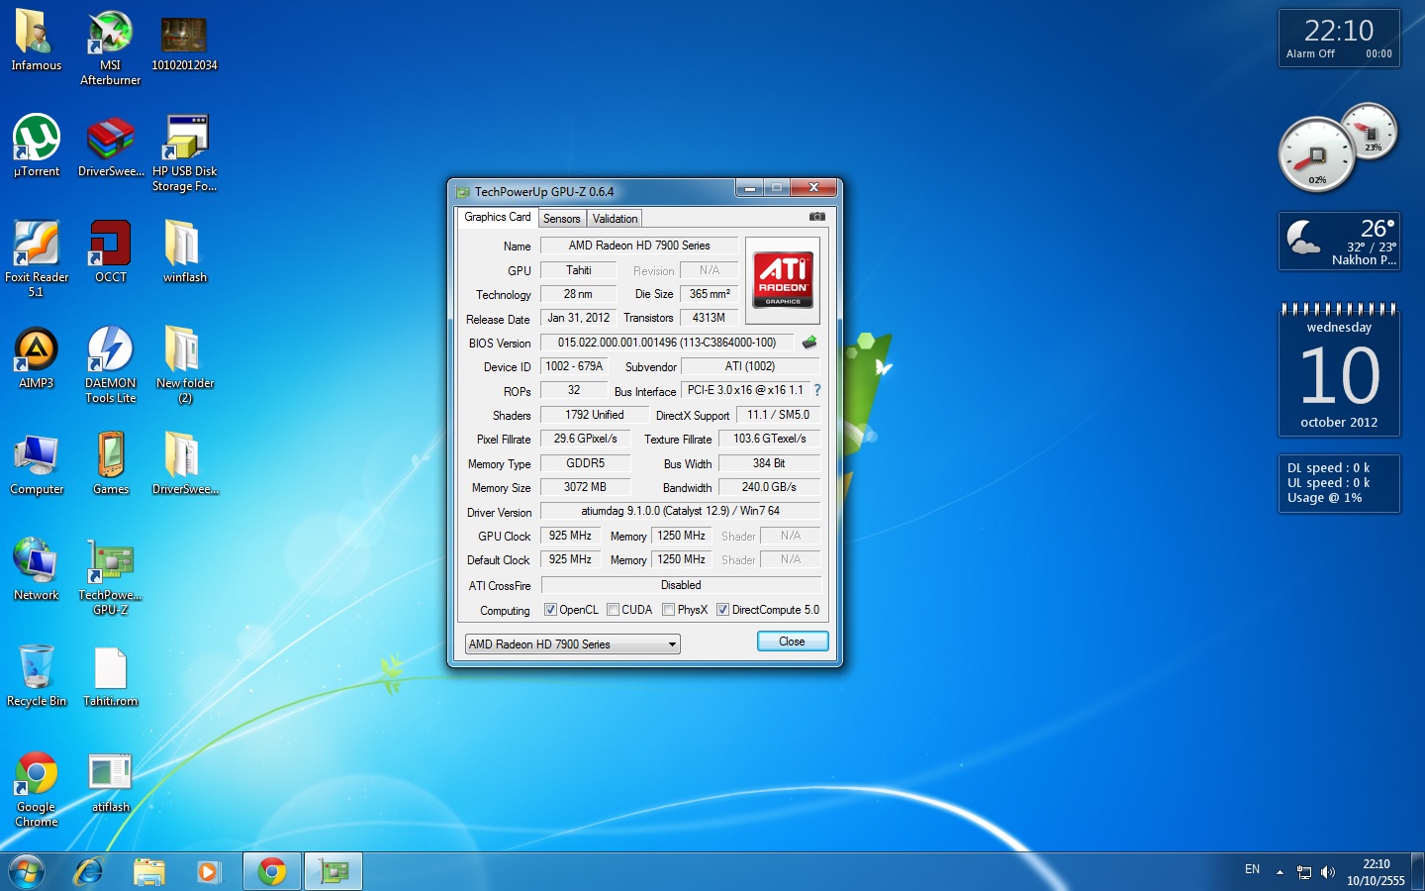Click the BIOS save chip icon
This screenshot has width=1425, height=891.
click(x=809, y=343)
